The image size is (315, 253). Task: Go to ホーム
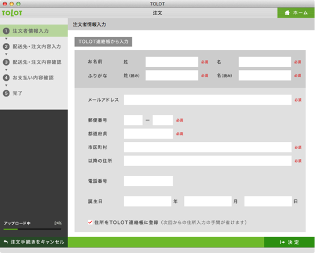click(296, 13)
